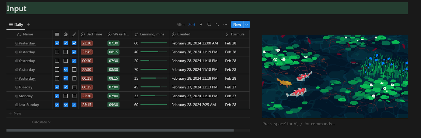Add a new view with the plus icon beside Daily
This screenshot has width=421, height=138.
(x=28, y=25)
